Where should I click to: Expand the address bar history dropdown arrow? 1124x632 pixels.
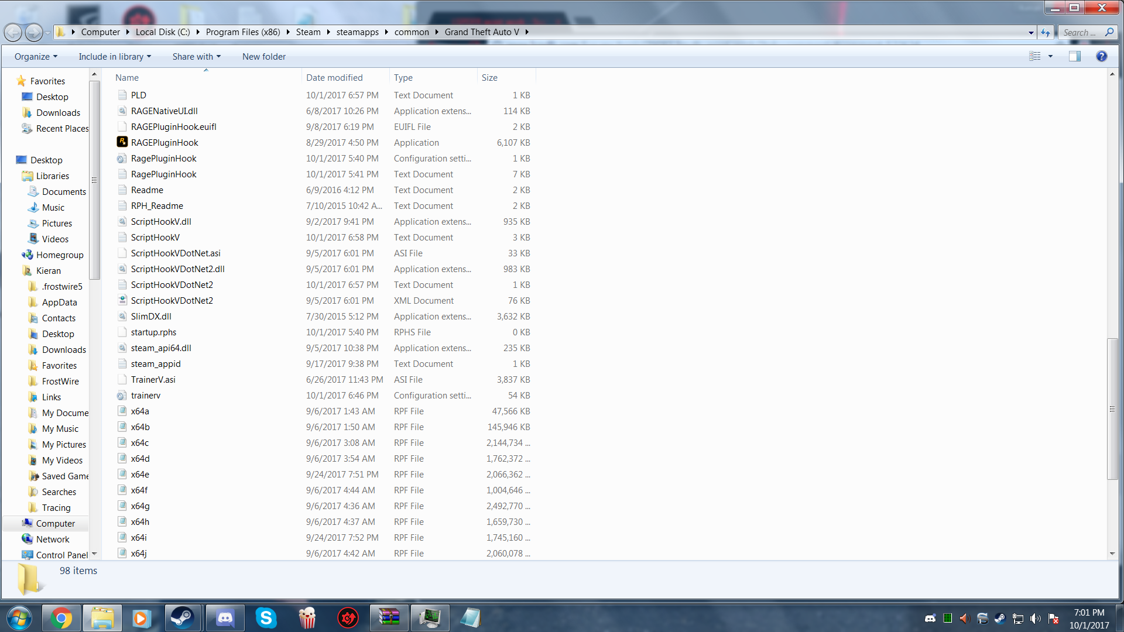pos(1031,33)
